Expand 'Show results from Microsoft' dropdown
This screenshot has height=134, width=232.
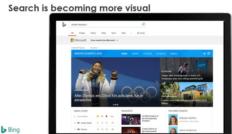tap(104, 40)
